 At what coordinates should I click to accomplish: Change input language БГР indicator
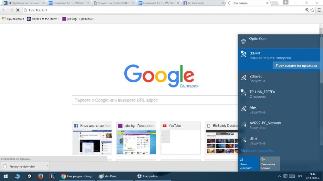300,176
